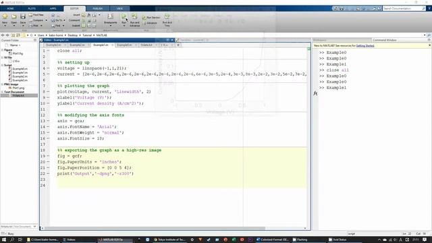Screen dimensions: 432x243
Task: Click the Task View taskbar icon
Action: click(x=20, y=240)
